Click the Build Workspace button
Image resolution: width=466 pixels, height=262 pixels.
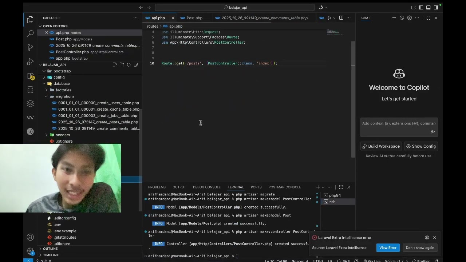pyautogui.click(x=381, y=146)
